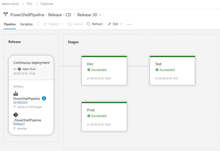Open the PoC breadcrumb link
This screenshot has height=151, width=220.
[30, 4]
